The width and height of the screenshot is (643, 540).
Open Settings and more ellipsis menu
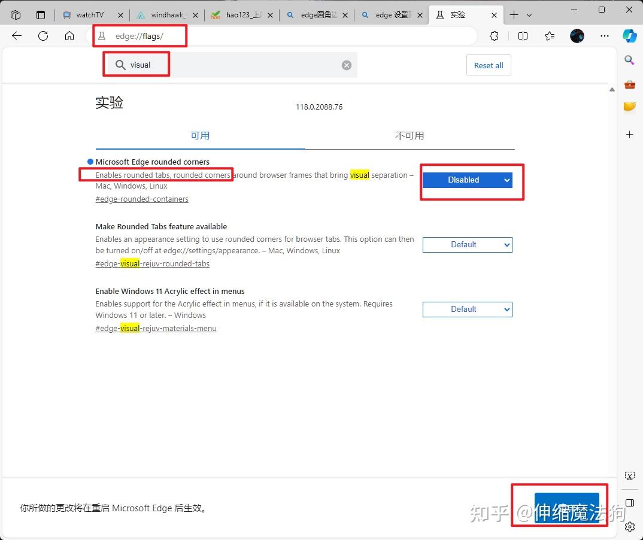605,36
